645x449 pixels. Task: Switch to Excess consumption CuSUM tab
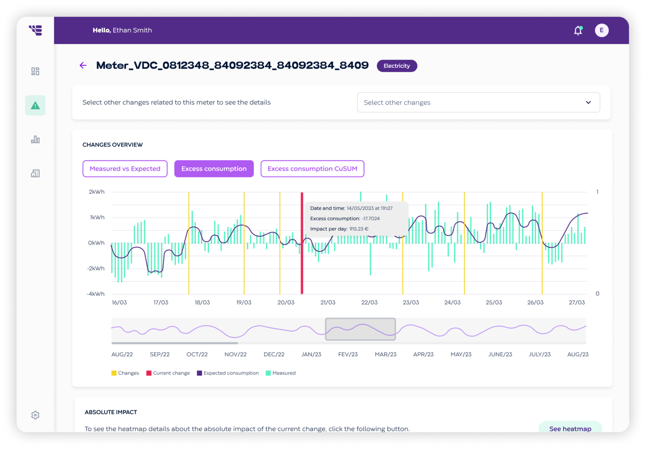click(312, 169)
